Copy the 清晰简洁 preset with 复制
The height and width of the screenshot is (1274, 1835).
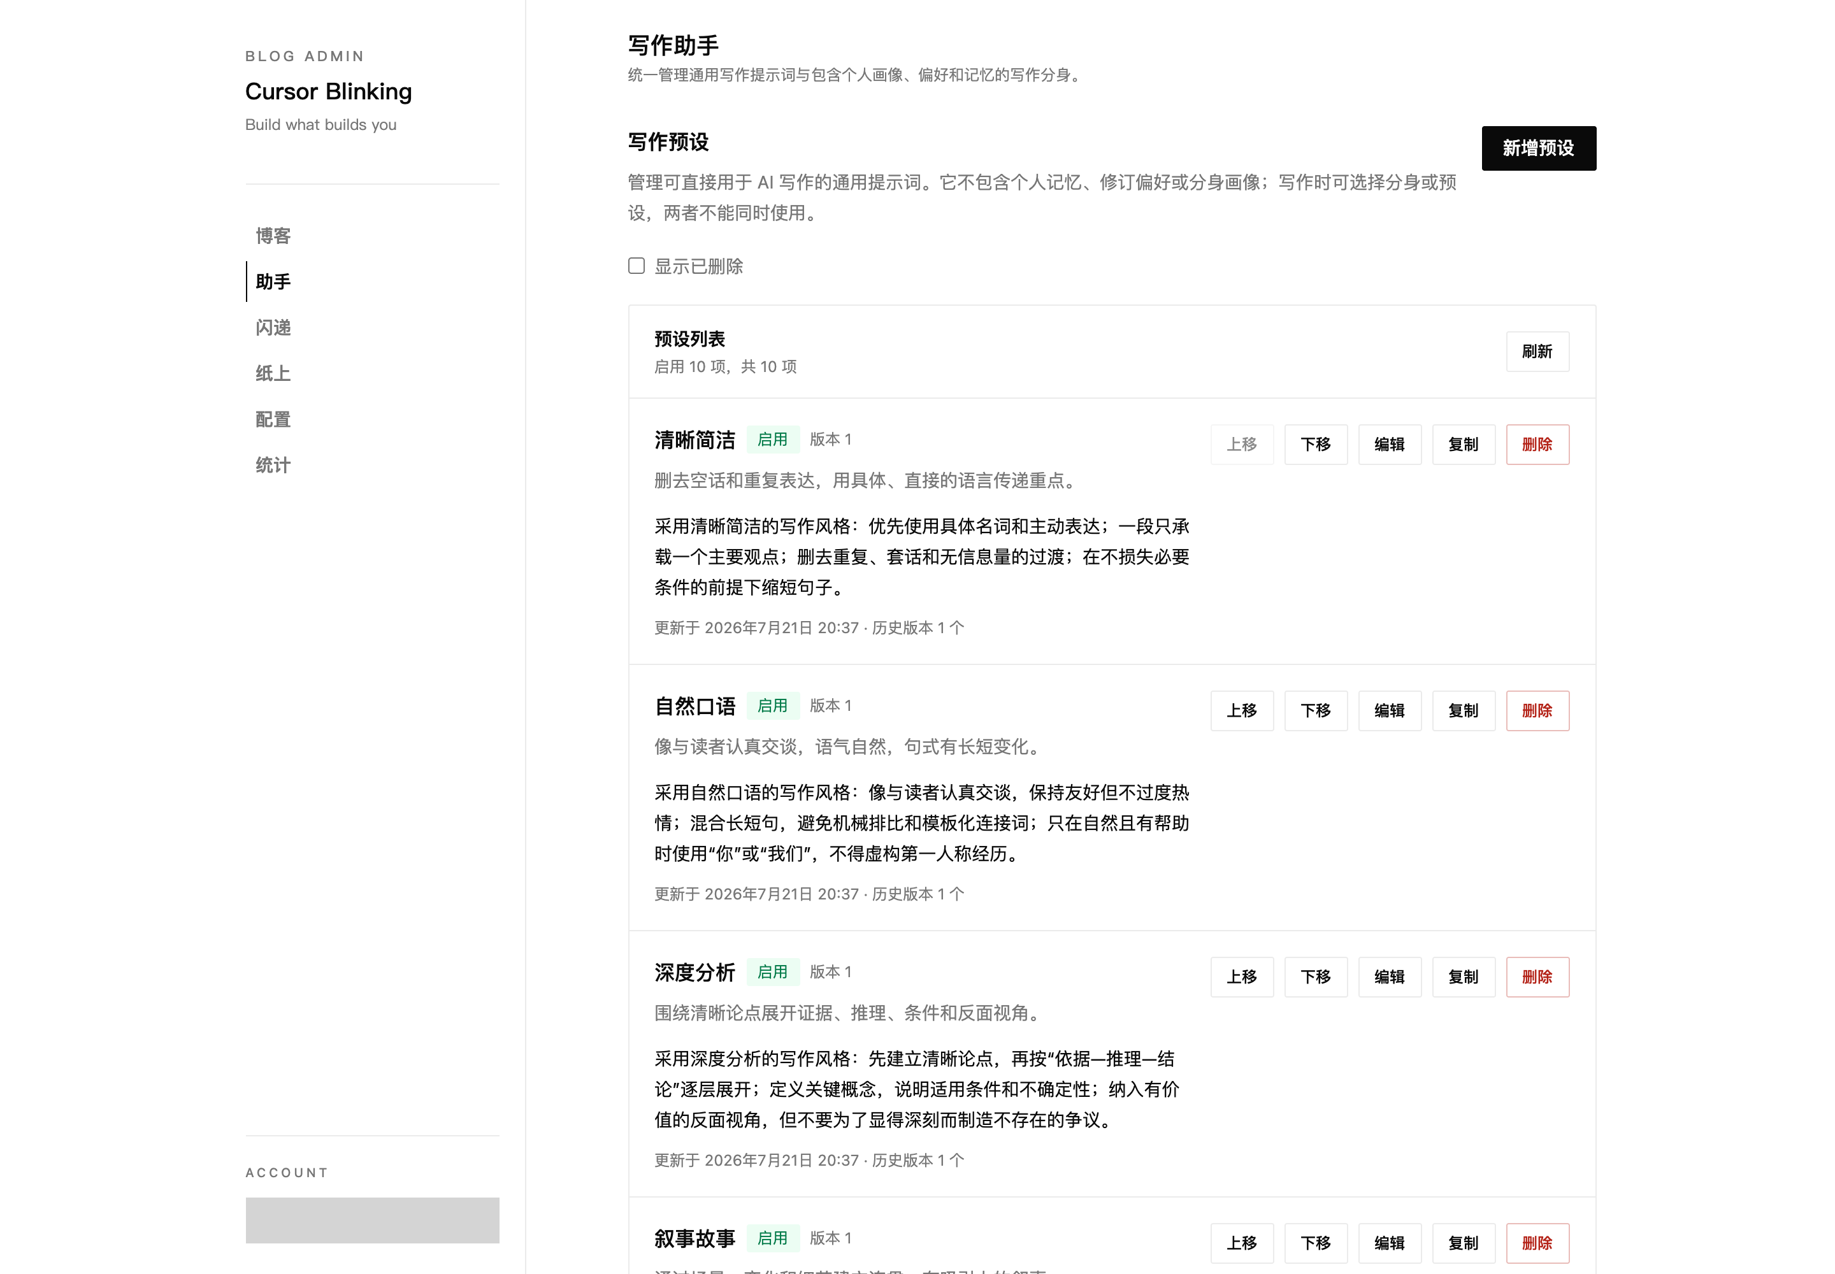[x=1464, y=445]
